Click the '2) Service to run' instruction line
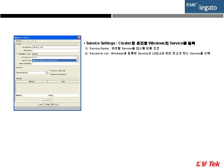The height and width of the screenshot is (168, 224). [x=147, y=54]
